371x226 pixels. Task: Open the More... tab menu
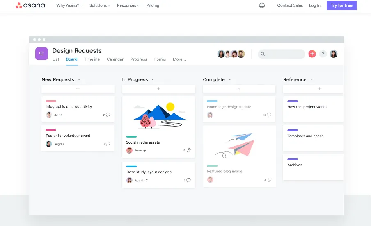179,59
